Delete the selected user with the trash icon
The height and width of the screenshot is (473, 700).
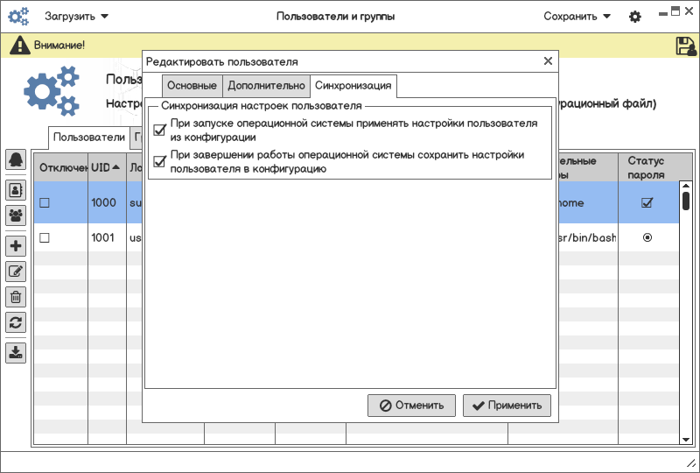click(x=16, y=297)
